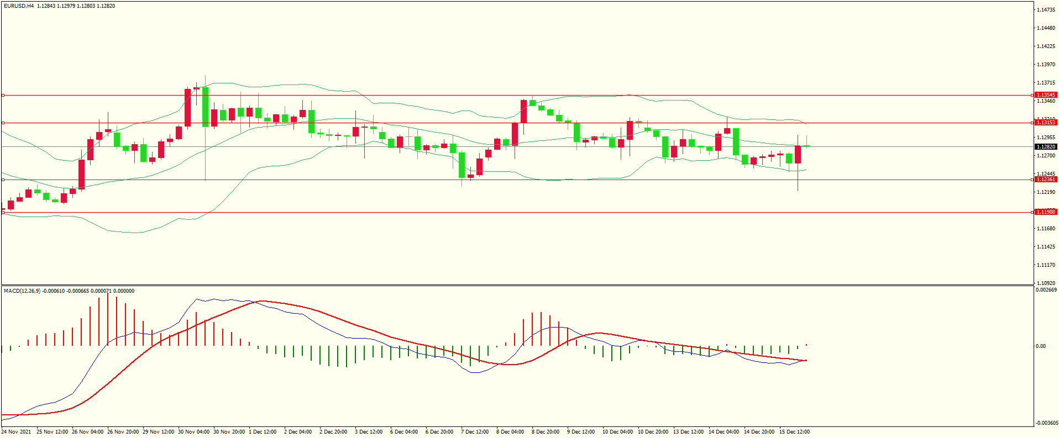Click the MACD scale value 0.002669
This screenshot has height=438, width=1059.
coord(1046,290)
